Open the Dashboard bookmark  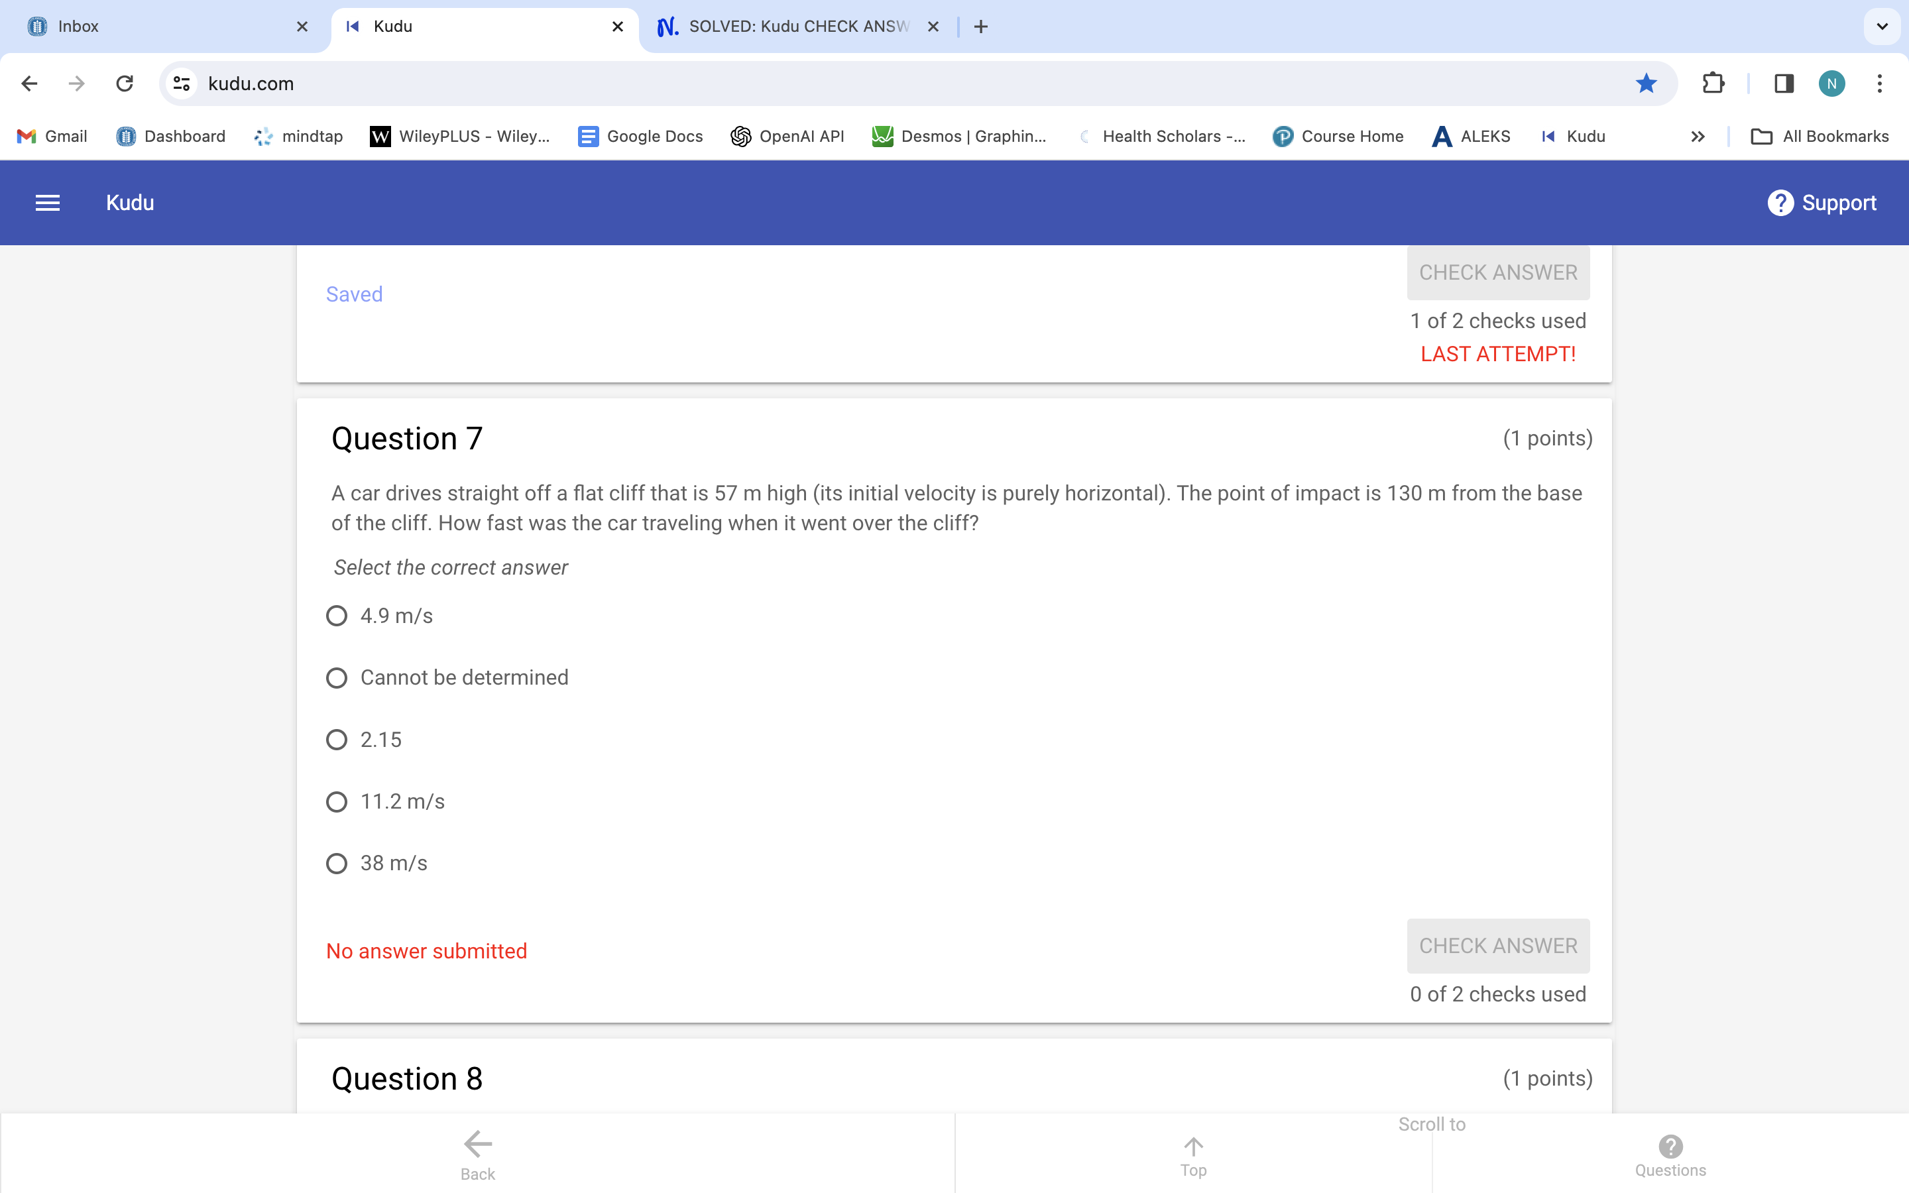tap(171, 137)
